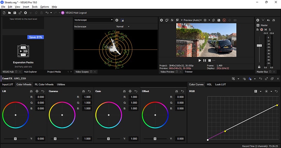Reset the RGB color curve
Screen dimensions: 281x148
pos(276,91)
